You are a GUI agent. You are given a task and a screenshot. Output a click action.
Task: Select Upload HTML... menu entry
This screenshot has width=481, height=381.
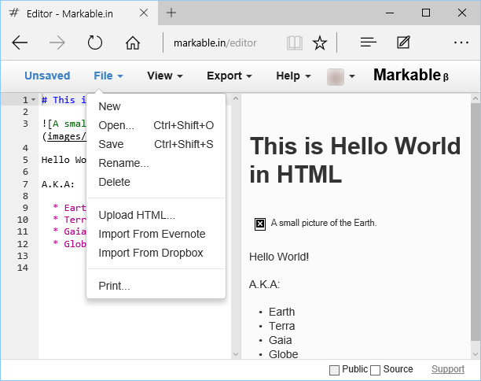[156, 215]
